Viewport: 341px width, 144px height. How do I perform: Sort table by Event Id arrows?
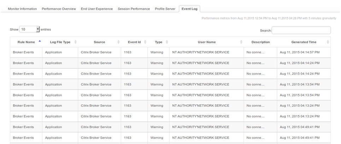(145, 42)
